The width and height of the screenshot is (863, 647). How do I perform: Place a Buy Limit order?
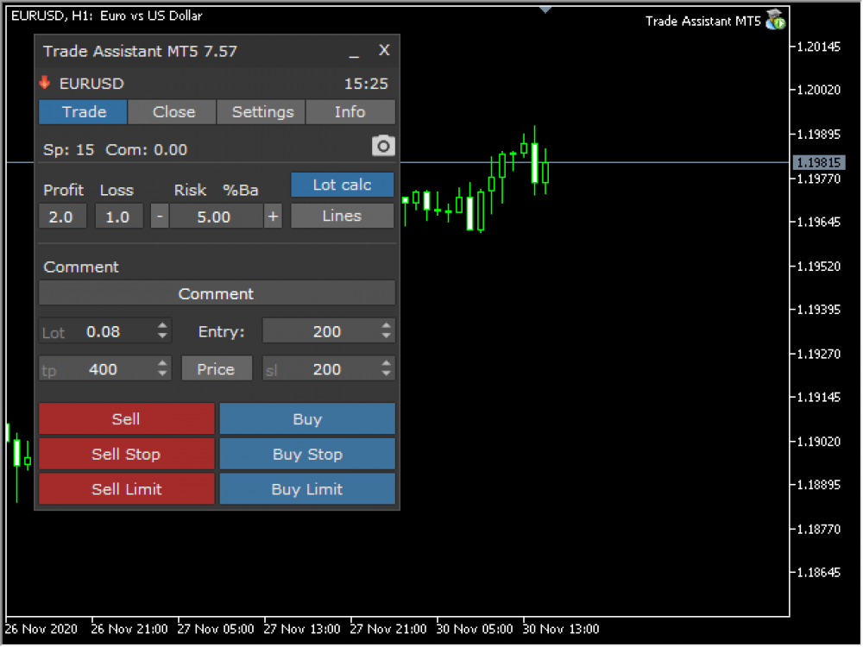coord(307,488)
